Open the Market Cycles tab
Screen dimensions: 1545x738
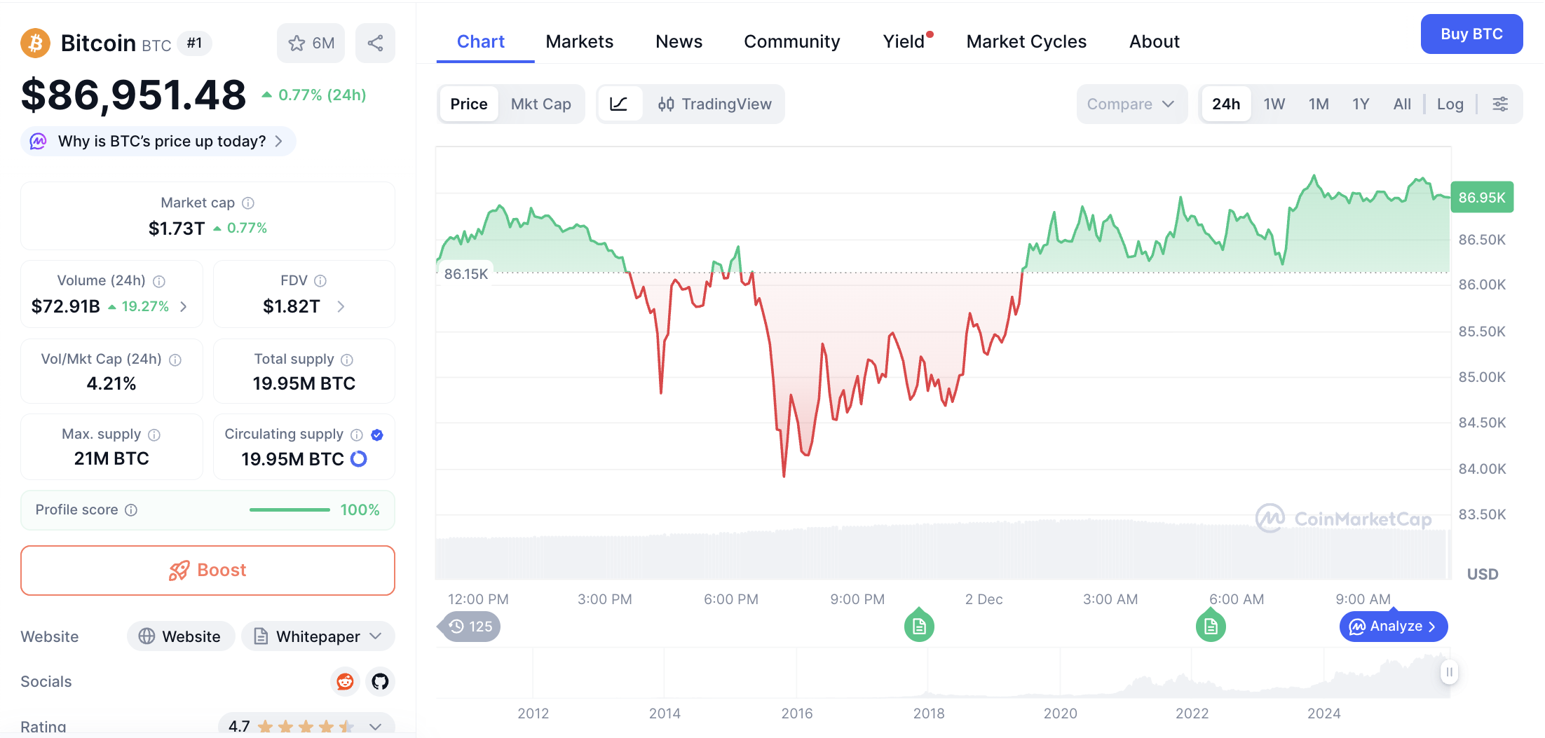point(1026,42)
